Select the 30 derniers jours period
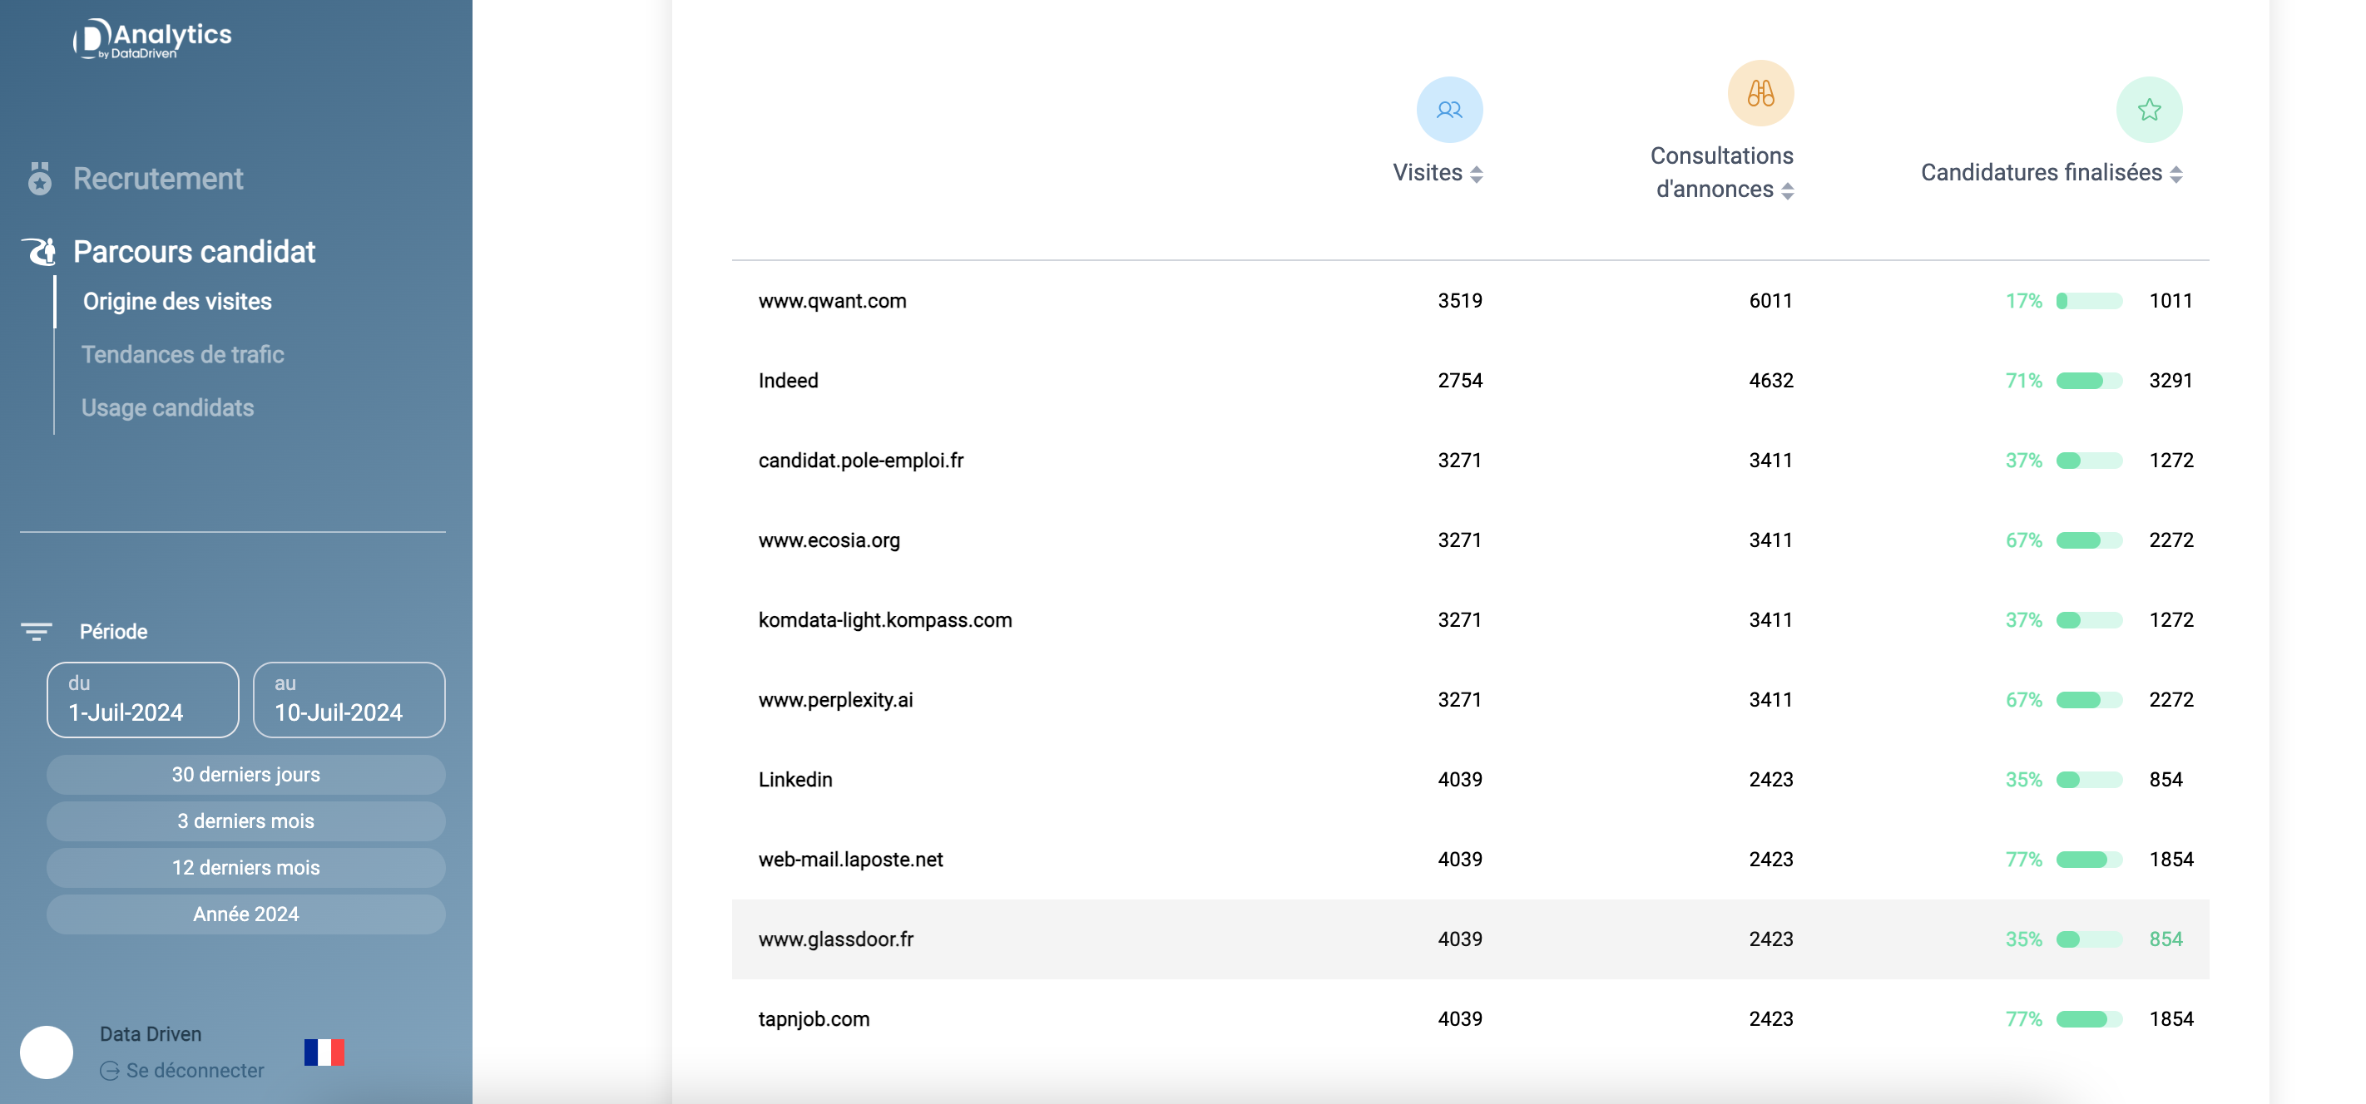The width and height of the screenshot is (2366, 1104). click(x=245, y=775)
